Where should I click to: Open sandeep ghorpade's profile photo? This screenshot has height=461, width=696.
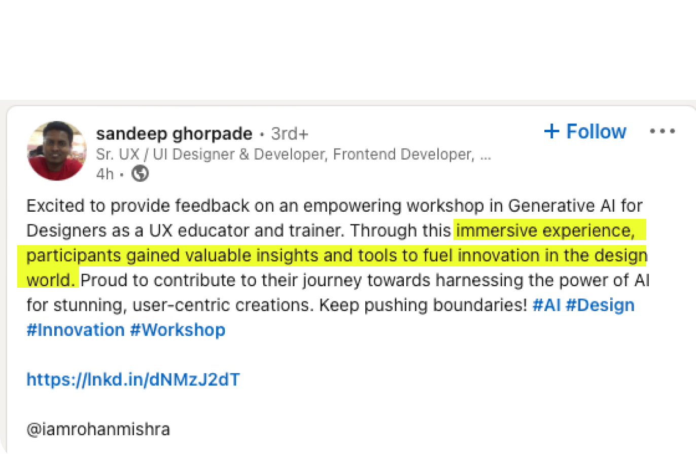pos(57,150)
